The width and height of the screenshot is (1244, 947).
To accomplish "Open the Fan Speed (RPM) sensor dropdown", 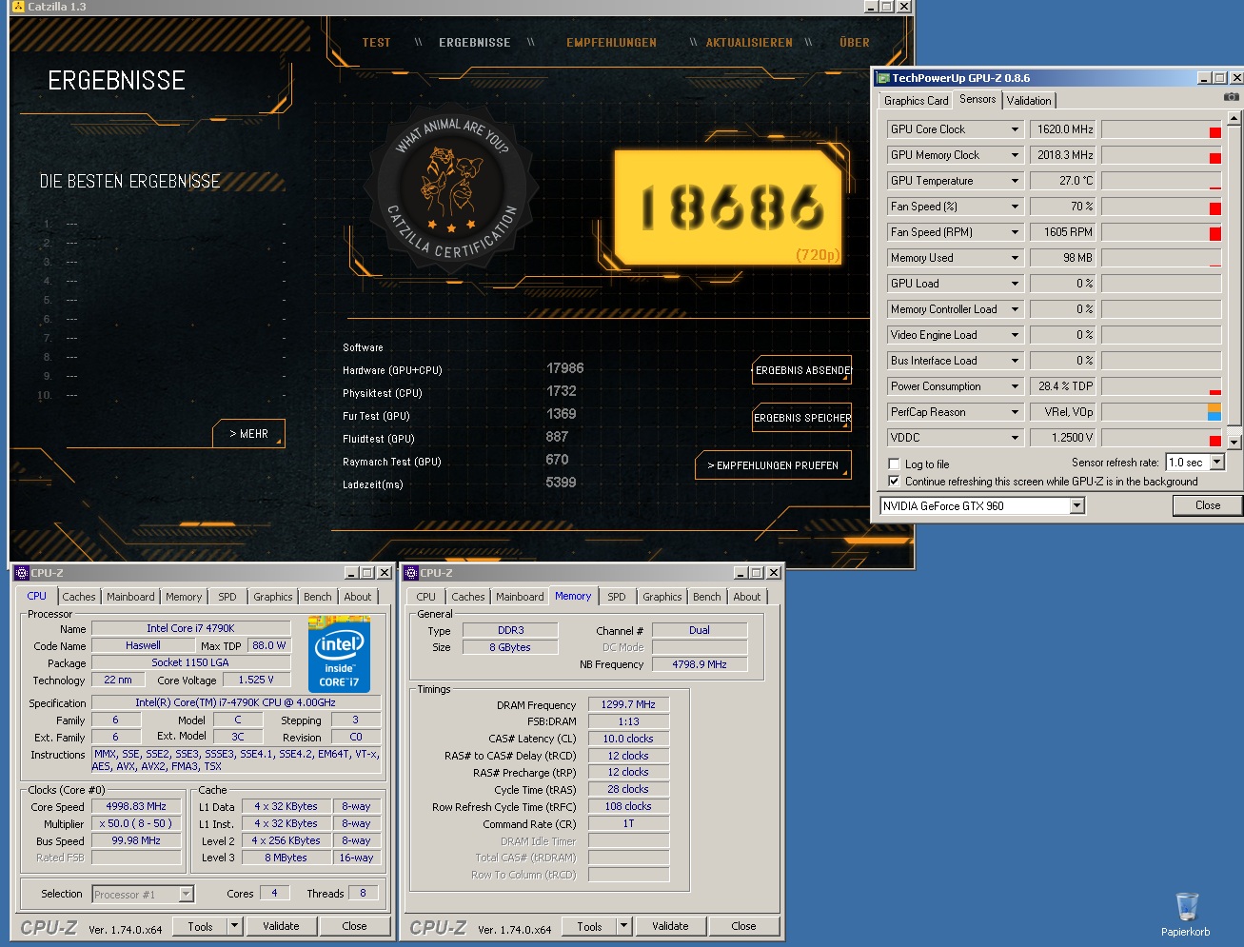I will (1015, 232).
